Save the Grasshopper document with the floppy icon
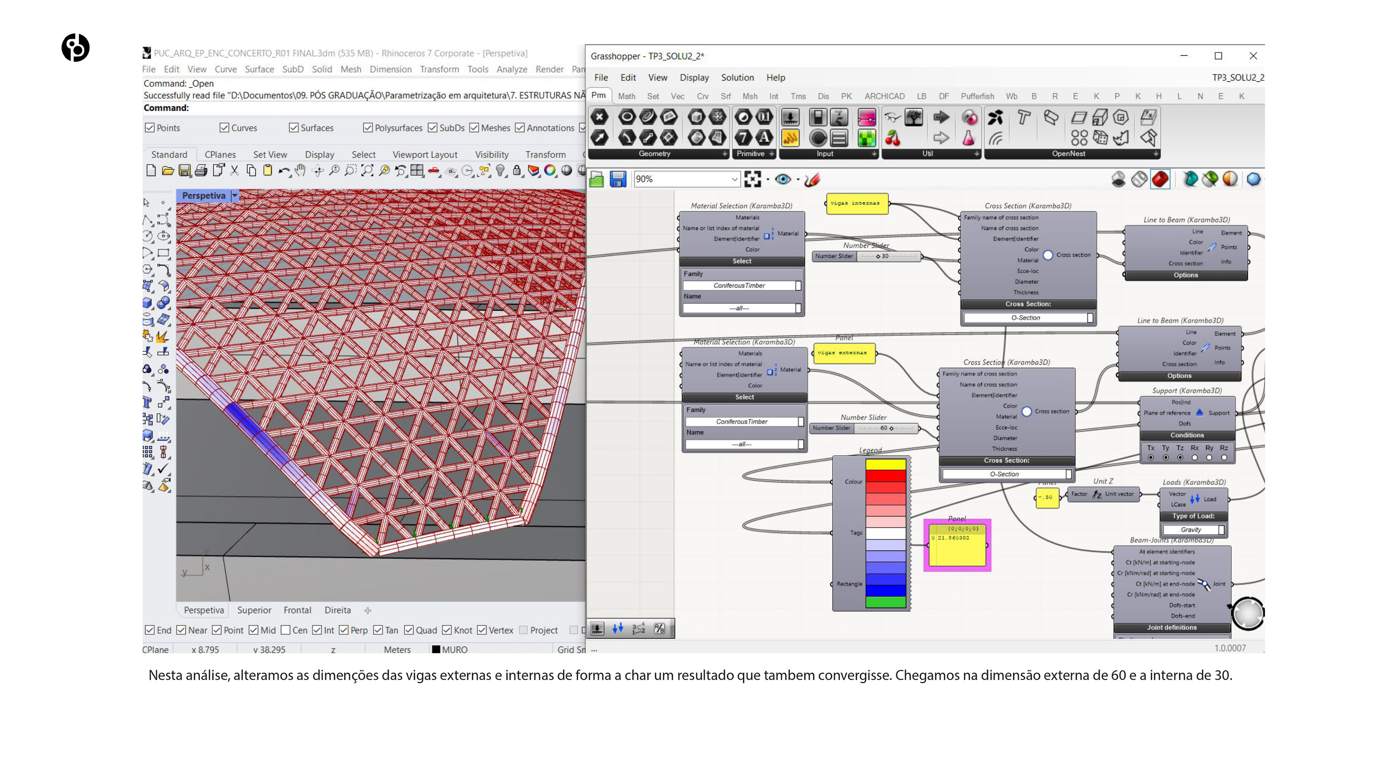 (x=618, y=179)
